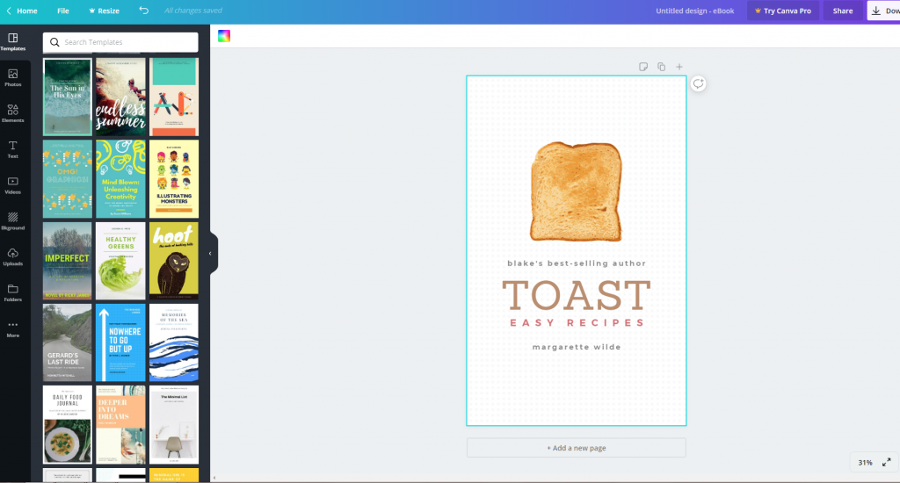Click the Share button

point(843,11)
